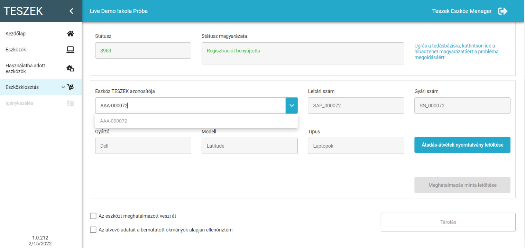Click into Eszköz TESZEK azonosítója input
The width and height of the screenshot is (525, 248).
click(190, 106)
